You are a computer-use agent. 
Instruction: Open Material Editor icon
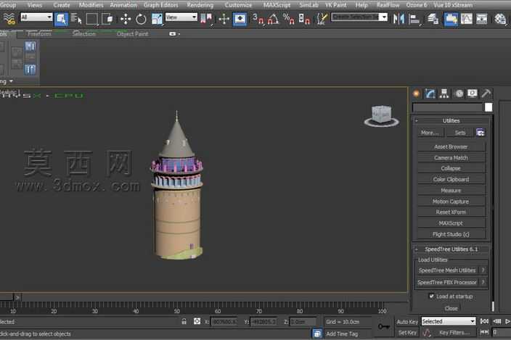click(x=500, y=19)
